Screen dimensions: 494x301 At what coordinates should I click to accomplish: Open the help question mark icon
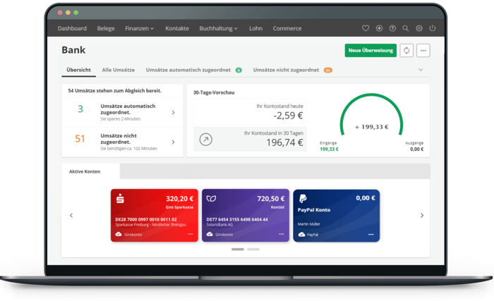(x=392, y=28)
